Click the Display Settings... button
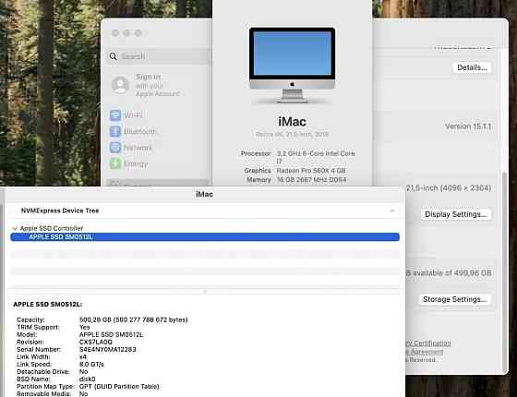This screenshot has width=517, height=397. (456, 214)
